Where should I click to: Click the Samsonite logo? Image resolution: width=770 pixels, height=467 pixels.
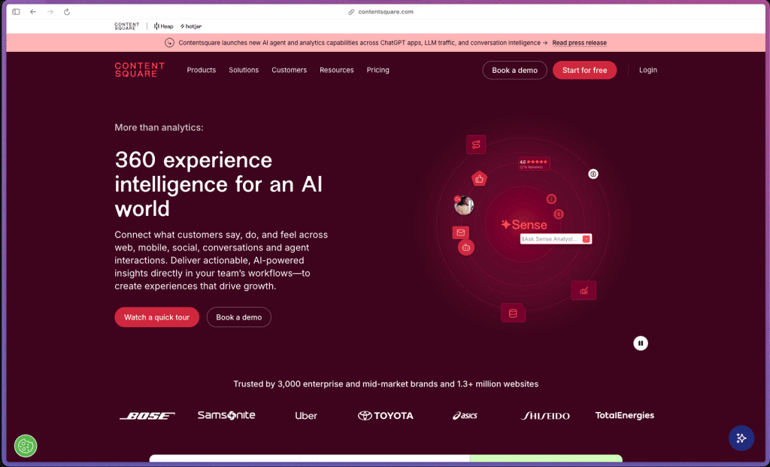[226, 415]
